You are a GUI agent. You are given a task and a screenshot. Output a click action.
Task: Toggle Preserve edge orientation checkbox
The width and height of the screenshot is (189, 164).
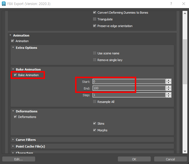(x=95, y=26)
